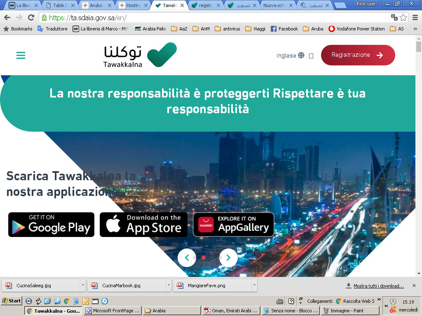Click the browser forward arrow
Screen dimensions: 422x316
click(x=19, y=18)
